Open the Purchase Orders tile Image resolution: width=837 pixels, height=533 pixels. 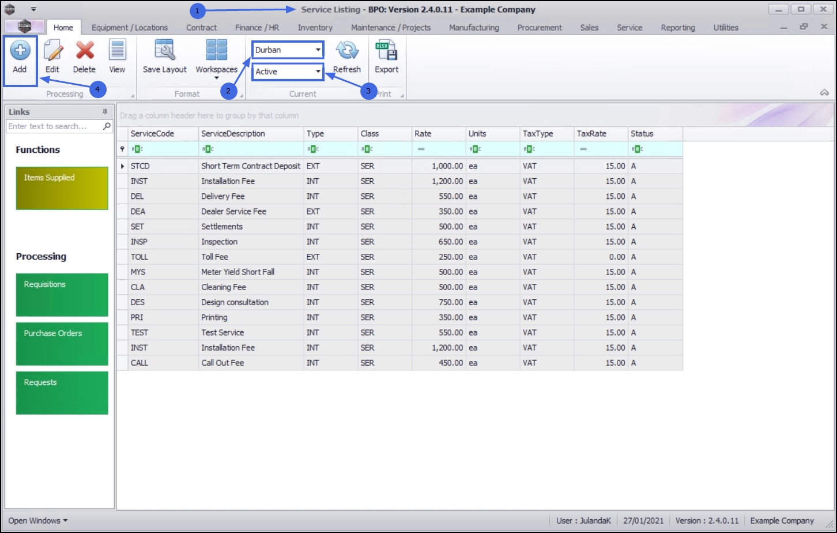point(62,344)
